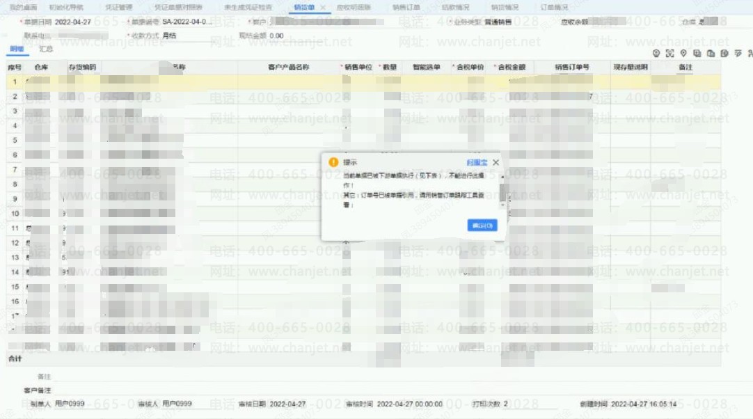Click the filter icon in table toolbar
Image resolution: width=753 pixels, height=419 pixels.
738,54
